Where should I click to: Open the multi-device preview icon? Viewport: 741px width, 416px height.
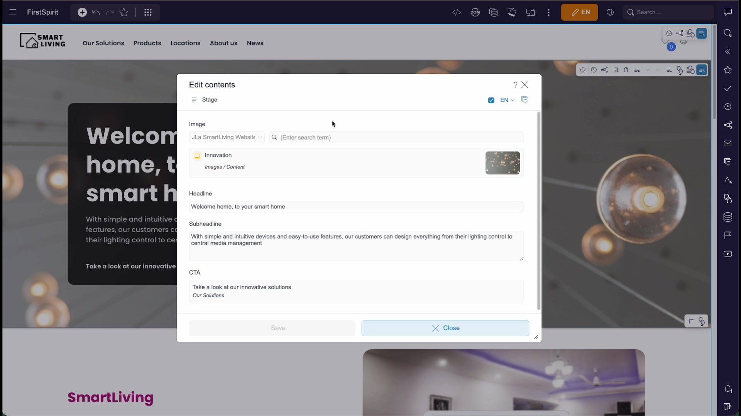pyautogui.click(x=530, y=12)
